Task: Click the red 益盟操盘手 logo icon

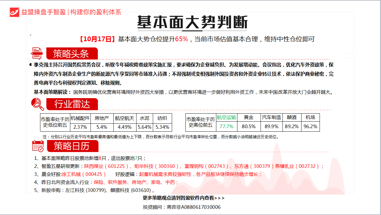Action: point(14,12)
